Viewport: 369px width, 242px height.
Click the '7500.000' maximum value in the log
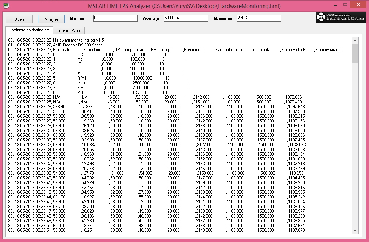(141, 88)
